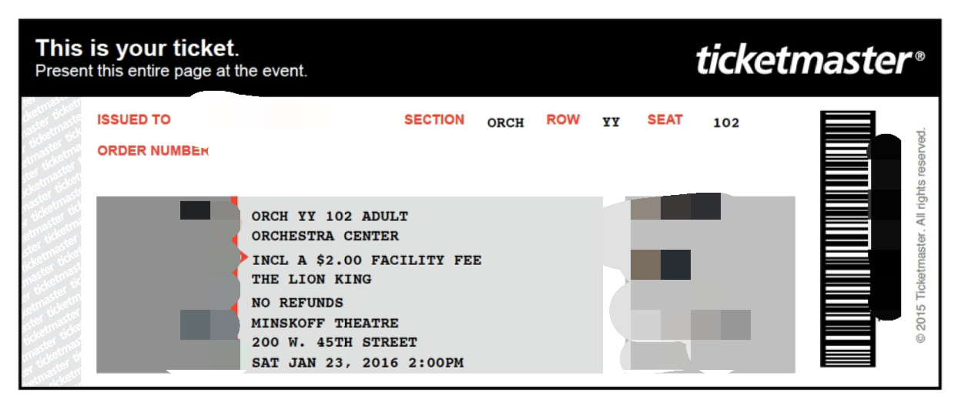
Task: Click the This is your ticket heading
Action: click(x=137, y=49)
